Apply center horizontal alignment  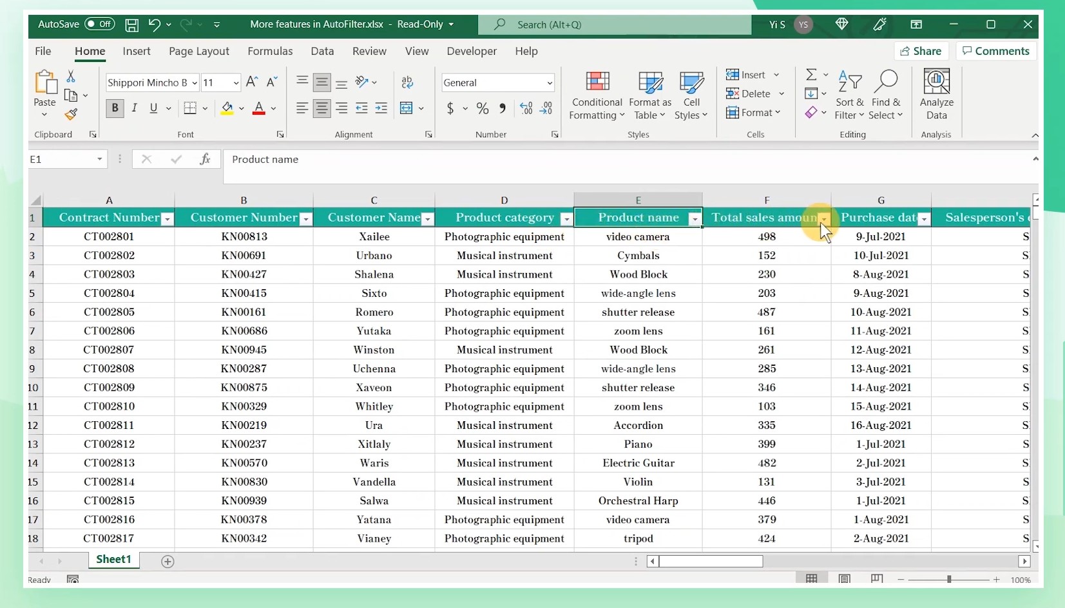[x=321, y=108]
